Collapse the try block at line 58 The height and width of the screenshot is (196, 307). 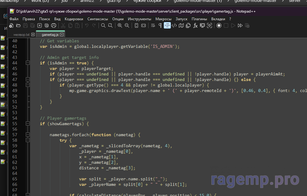click(28, 140)
